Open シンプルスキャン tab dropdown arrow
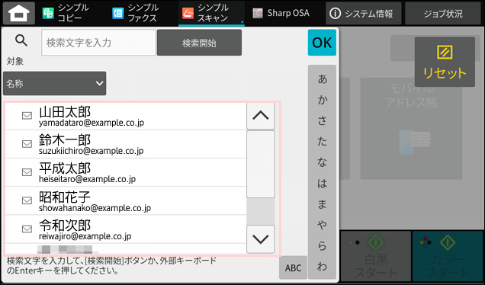The height and width of the screenshot is (285, 485). (242, 23)
